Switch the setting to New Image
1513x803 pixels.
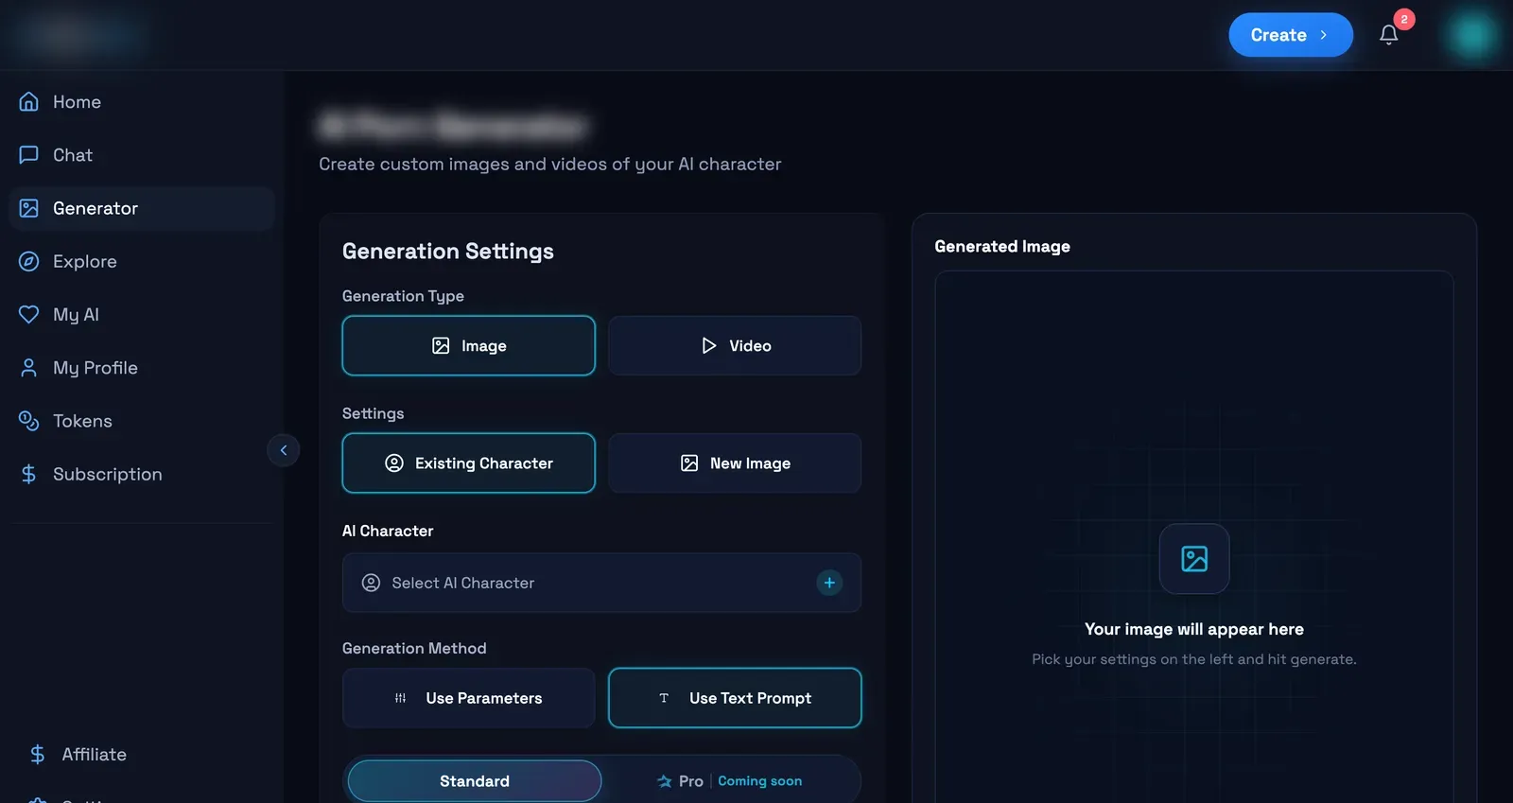pyautogui.click(x=735, y=463)
